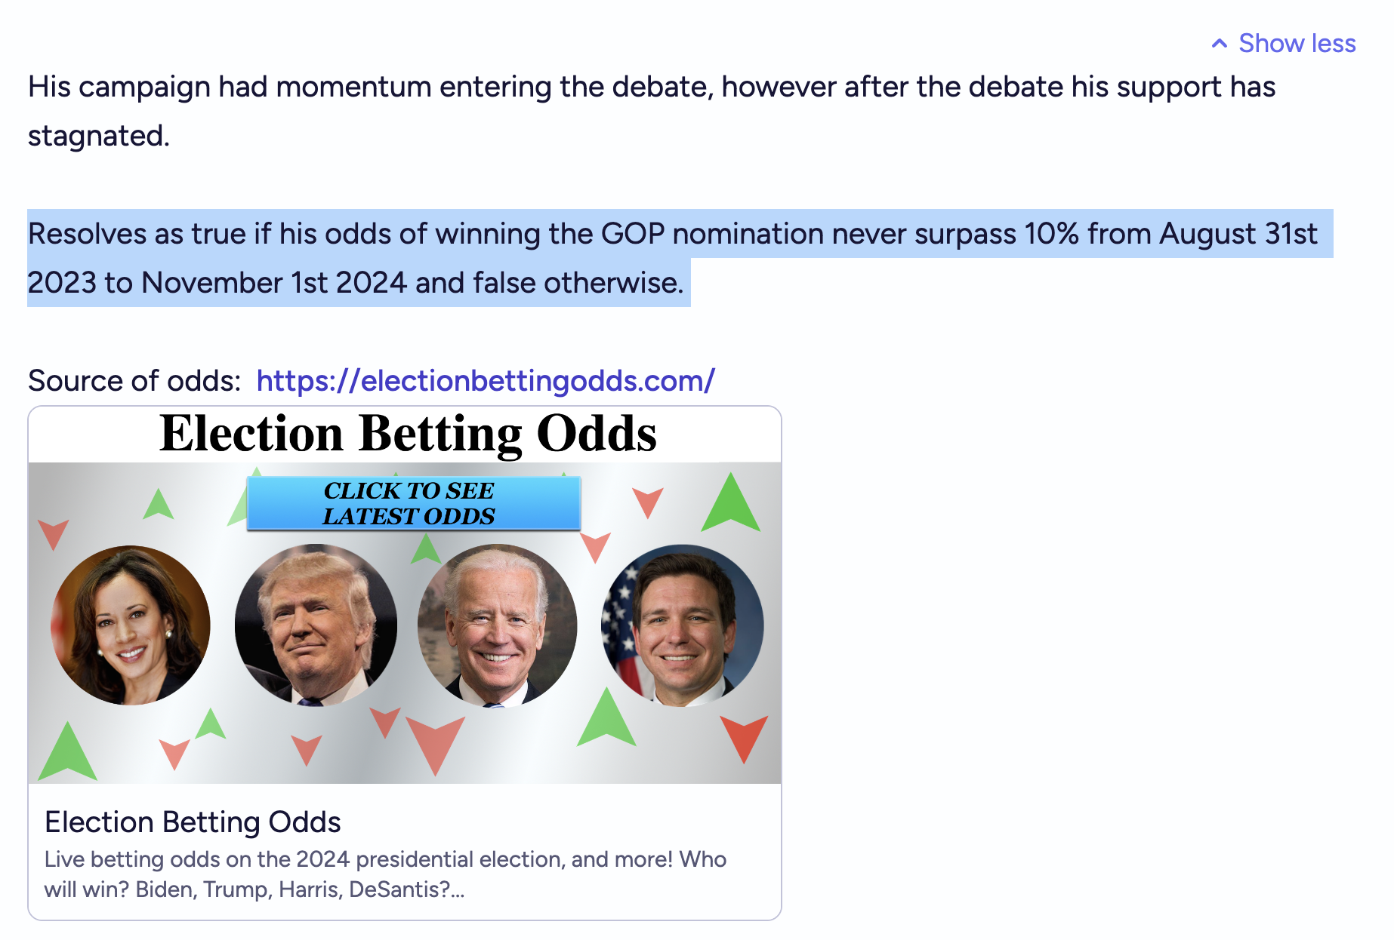
Task: Click Kamala Harris's circular portrait
Action: [x=131, y=625]
